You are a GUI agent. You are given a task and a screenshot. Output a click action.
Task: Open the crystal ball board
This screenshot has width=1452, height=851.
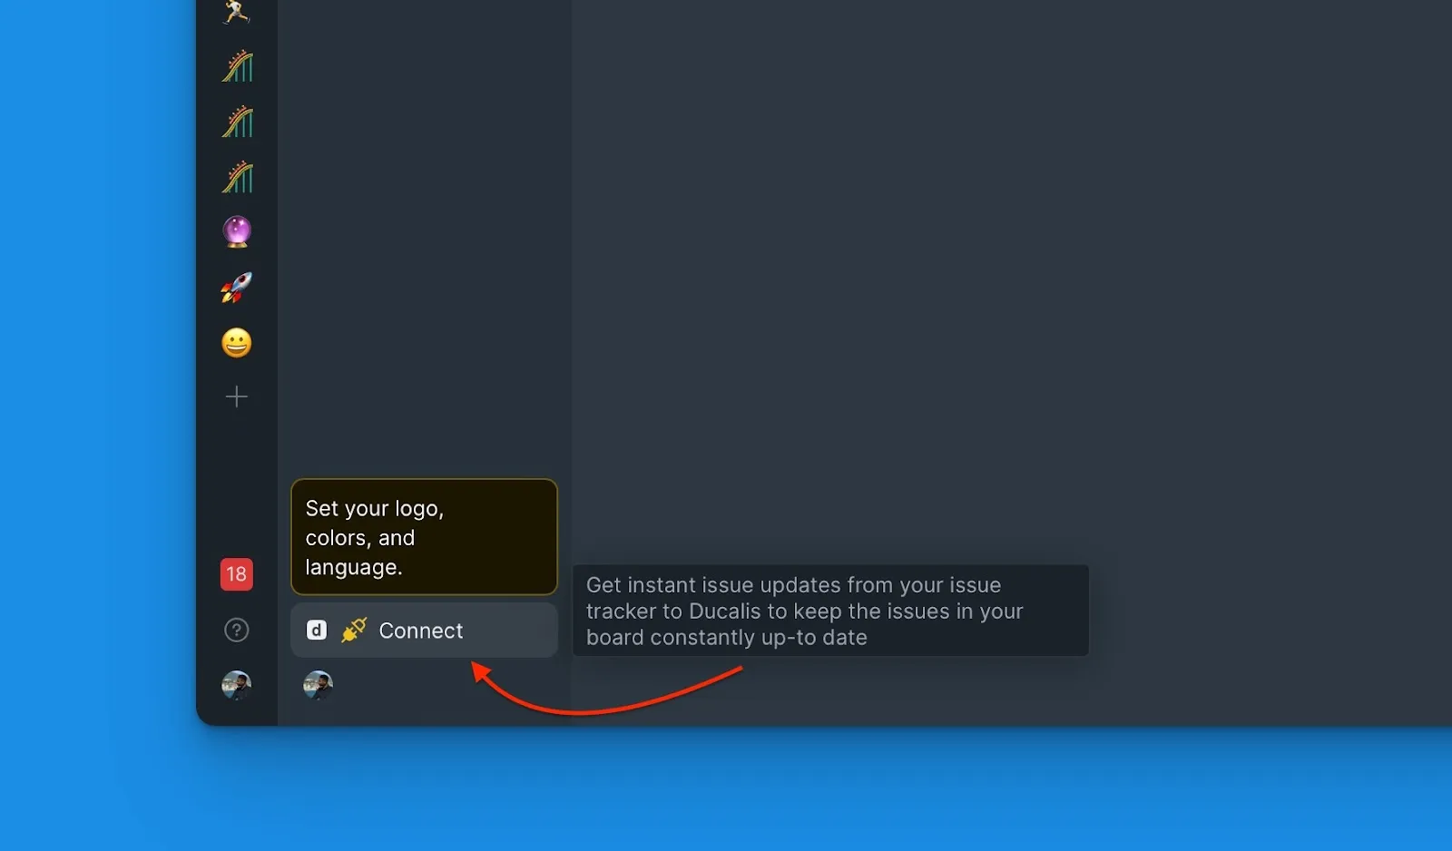click(x=237, y=232)
